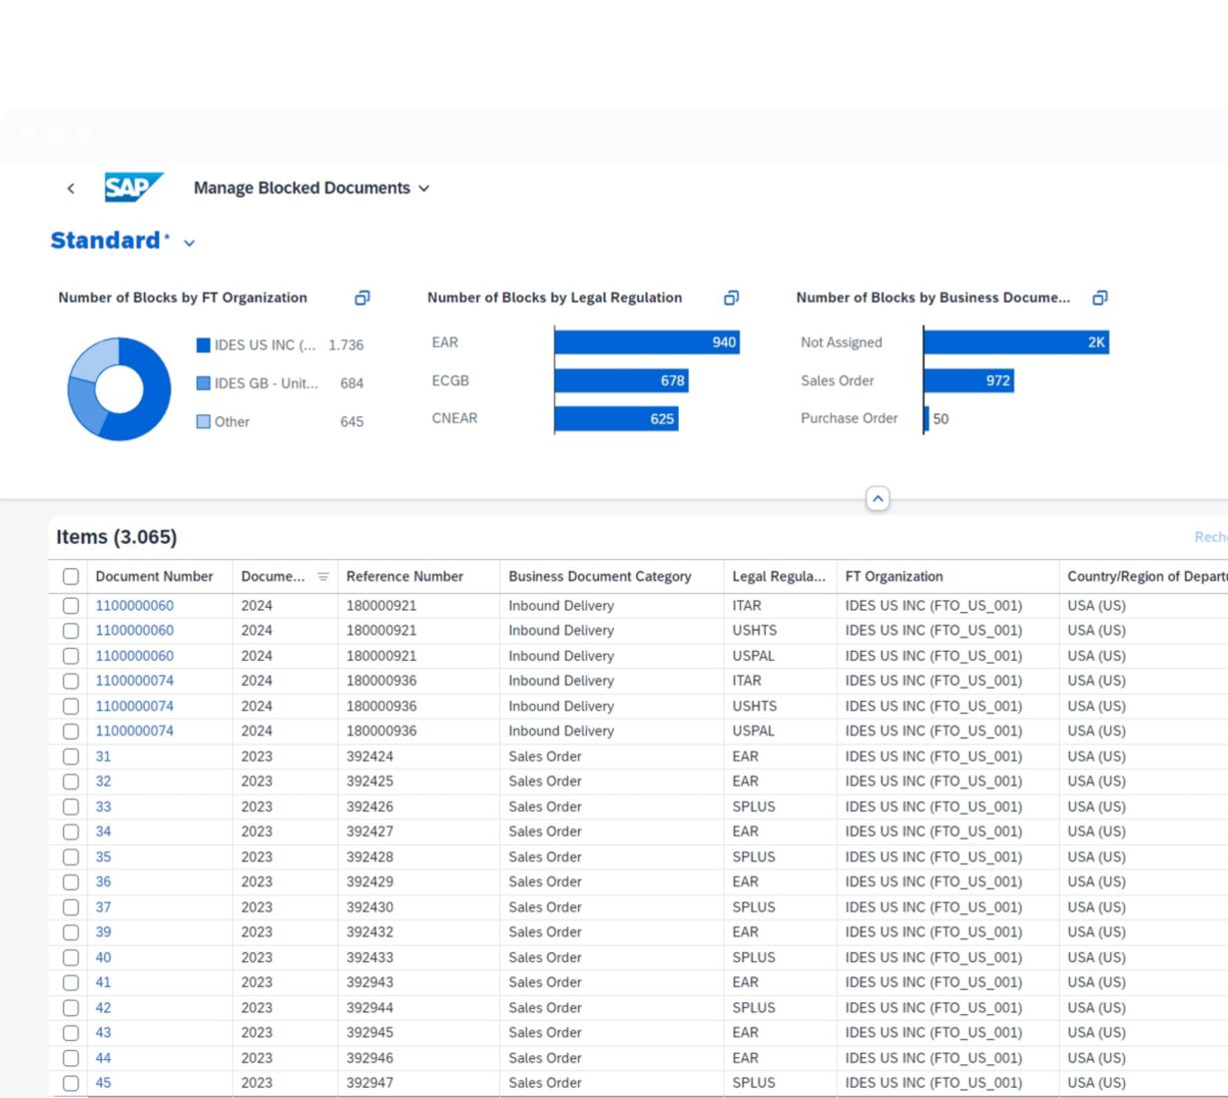Click the back navigation arrow
Screen dimensions: 1228x1098
71,188
